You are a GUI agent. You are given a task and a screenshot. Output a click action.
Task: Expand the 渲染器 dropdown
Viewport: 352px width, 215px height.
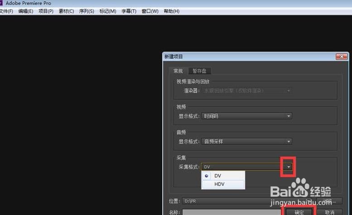247,91
